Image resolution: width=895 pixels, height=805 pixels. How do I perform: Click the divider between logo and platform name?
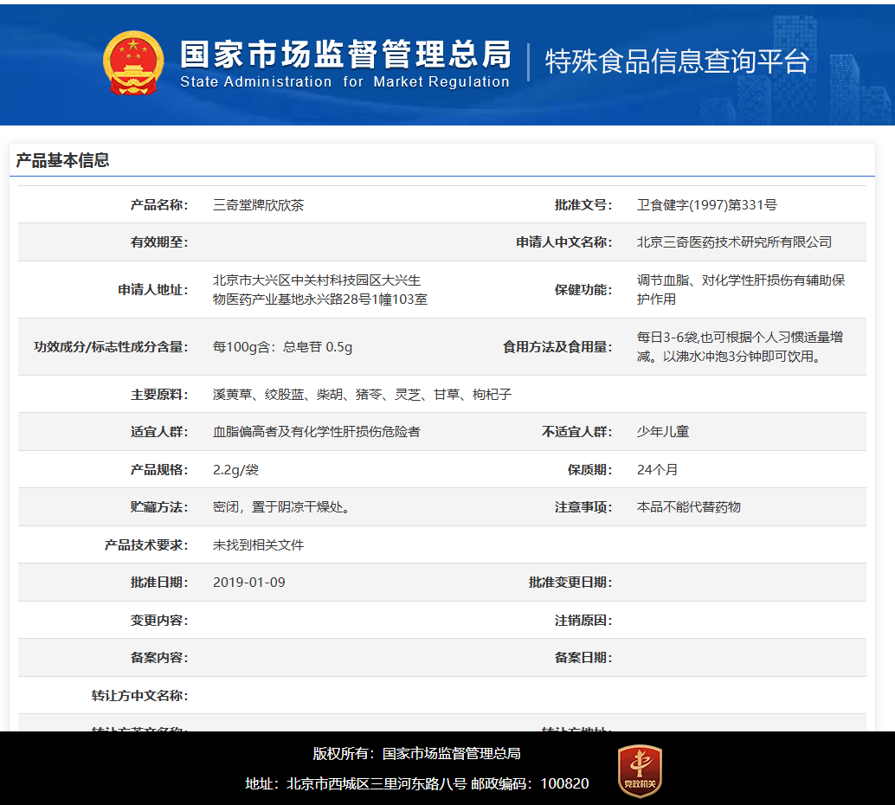pyautogui.click(x=531, y=63)
